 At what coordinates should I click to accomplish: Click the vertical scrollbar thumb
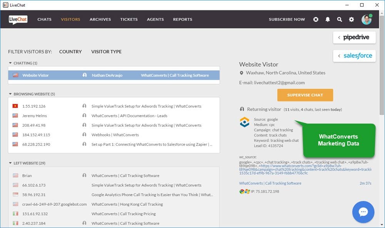[x=382, y=66]
